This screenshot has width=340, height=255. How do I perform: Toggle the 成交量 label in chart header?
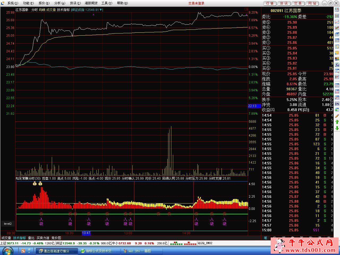tap(51, 10)
